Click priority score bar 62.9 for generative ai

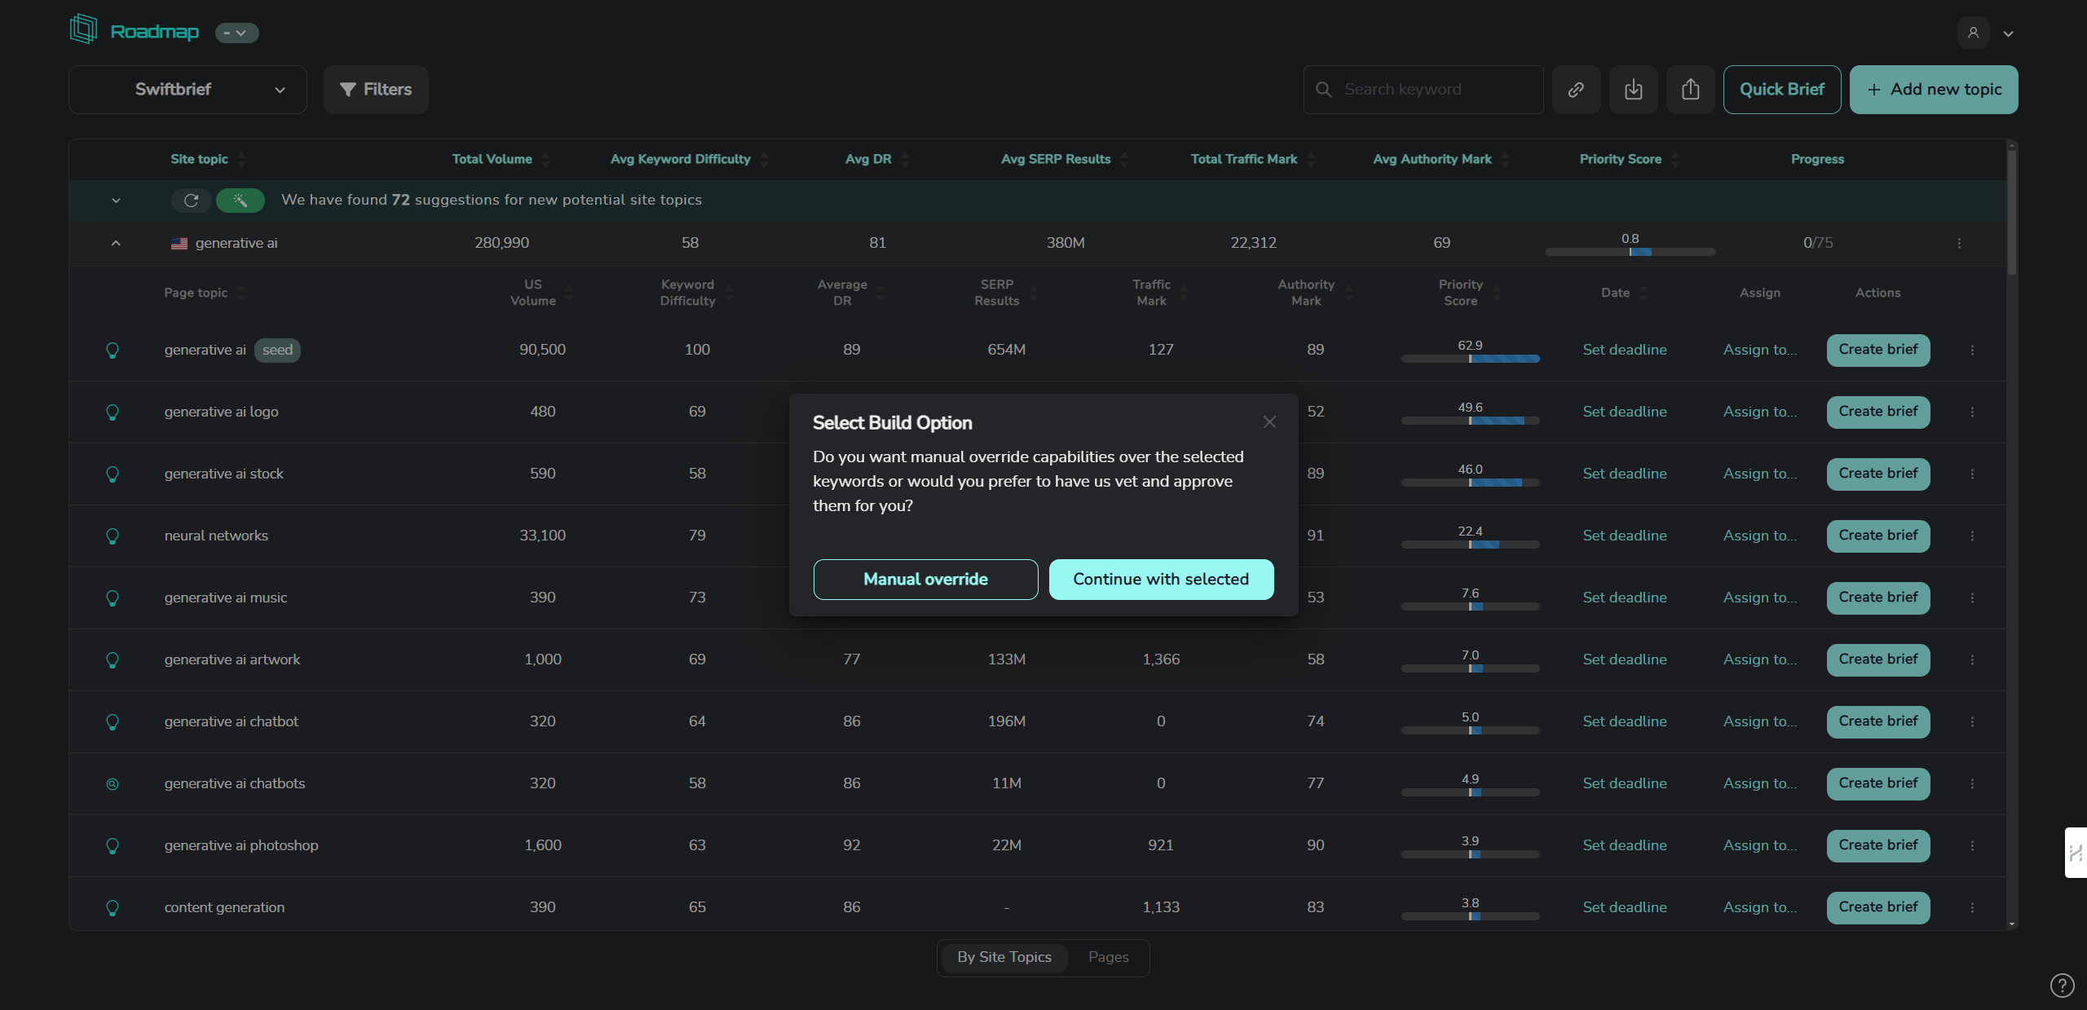[x=1470, y=359]
